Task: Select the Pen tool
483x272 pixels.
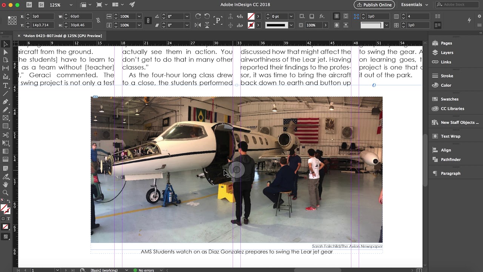Action: (5, 102)
